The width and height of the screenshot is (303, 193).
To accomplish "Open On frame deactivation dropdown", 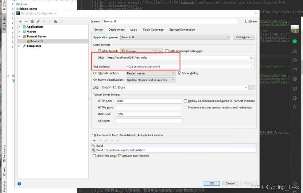I will [151, 80].
